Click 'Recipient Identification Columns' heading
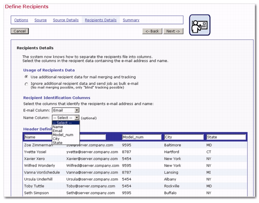Image resolution: width=259 pixels, height=203 pixels. [x=57, y=98]
